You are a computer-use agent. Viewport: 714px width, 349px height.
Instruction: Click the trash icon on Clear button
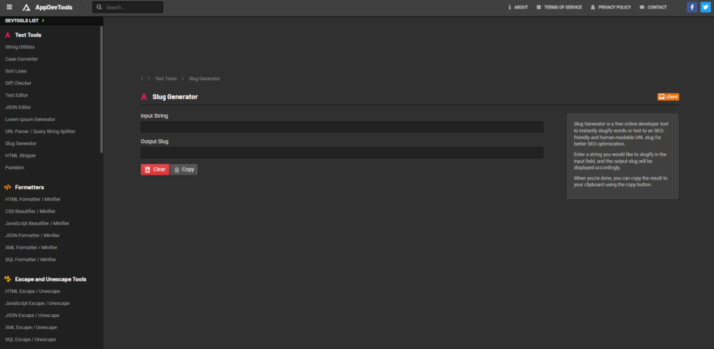(x=148, y=169)
